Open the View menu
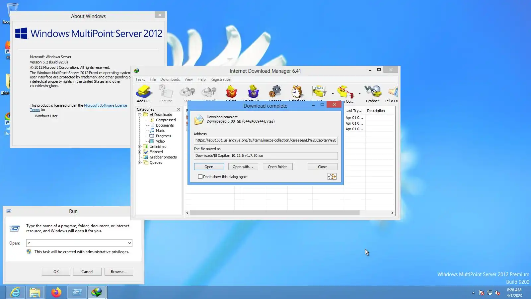The height and width of the screenshot is (299, 531). click(x=189, y=79)
